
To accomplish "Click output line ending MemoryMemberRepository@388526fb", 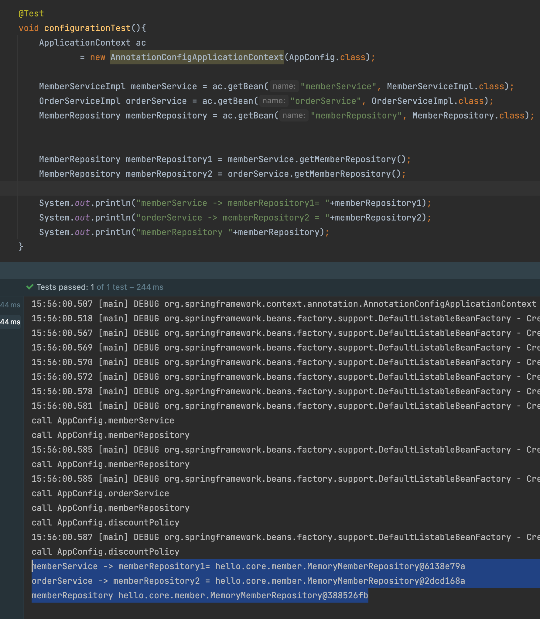I will (x=200, y=596).
